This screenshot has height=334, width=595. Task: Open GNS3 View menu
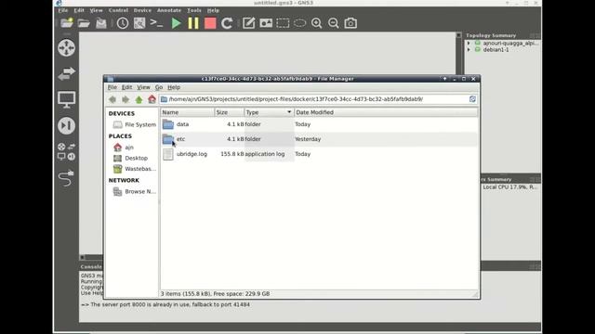96,10
